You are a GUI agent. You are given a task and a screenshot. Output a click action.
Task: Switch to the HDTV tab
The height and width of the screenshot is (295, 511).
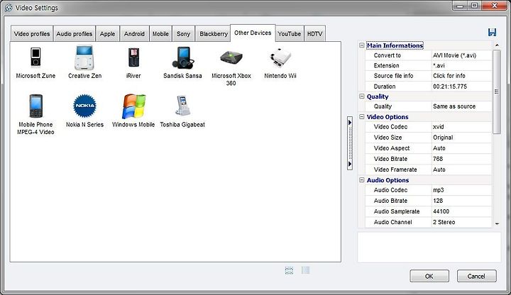tap(315, 34)
